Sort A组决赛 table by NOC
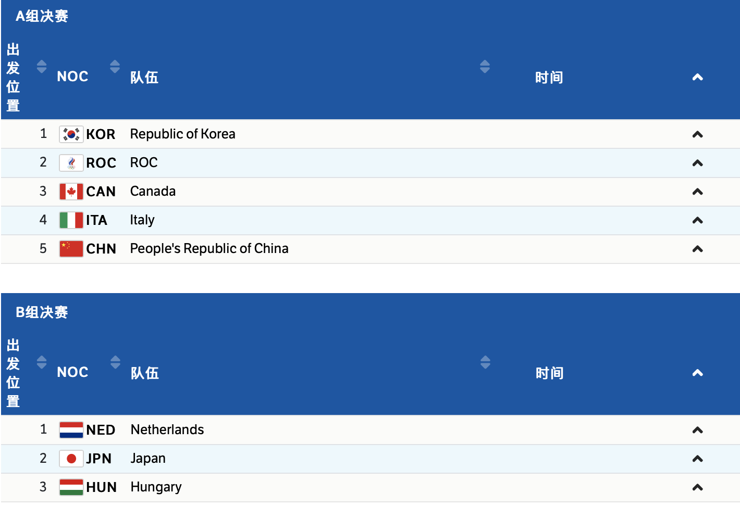The width and height of the screenshot is (740, 506). coord(115,67)
